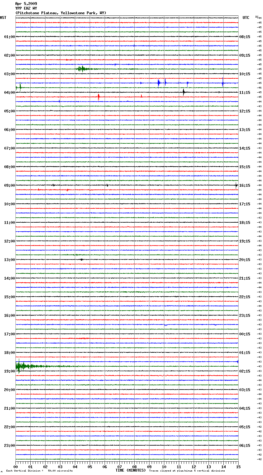
Task: Select the 01:00 MST hour label
Action: (10, 37)
